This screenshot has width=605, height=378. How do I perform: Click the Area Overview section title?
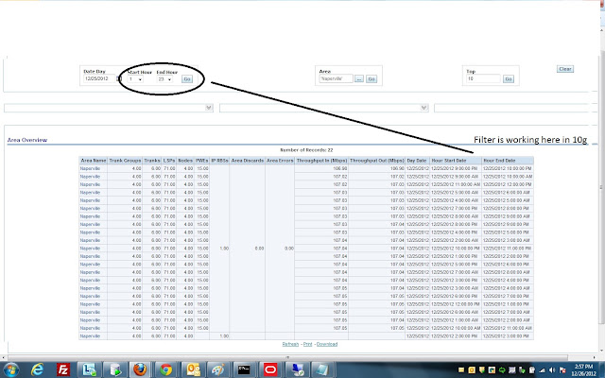pos(27,140)
